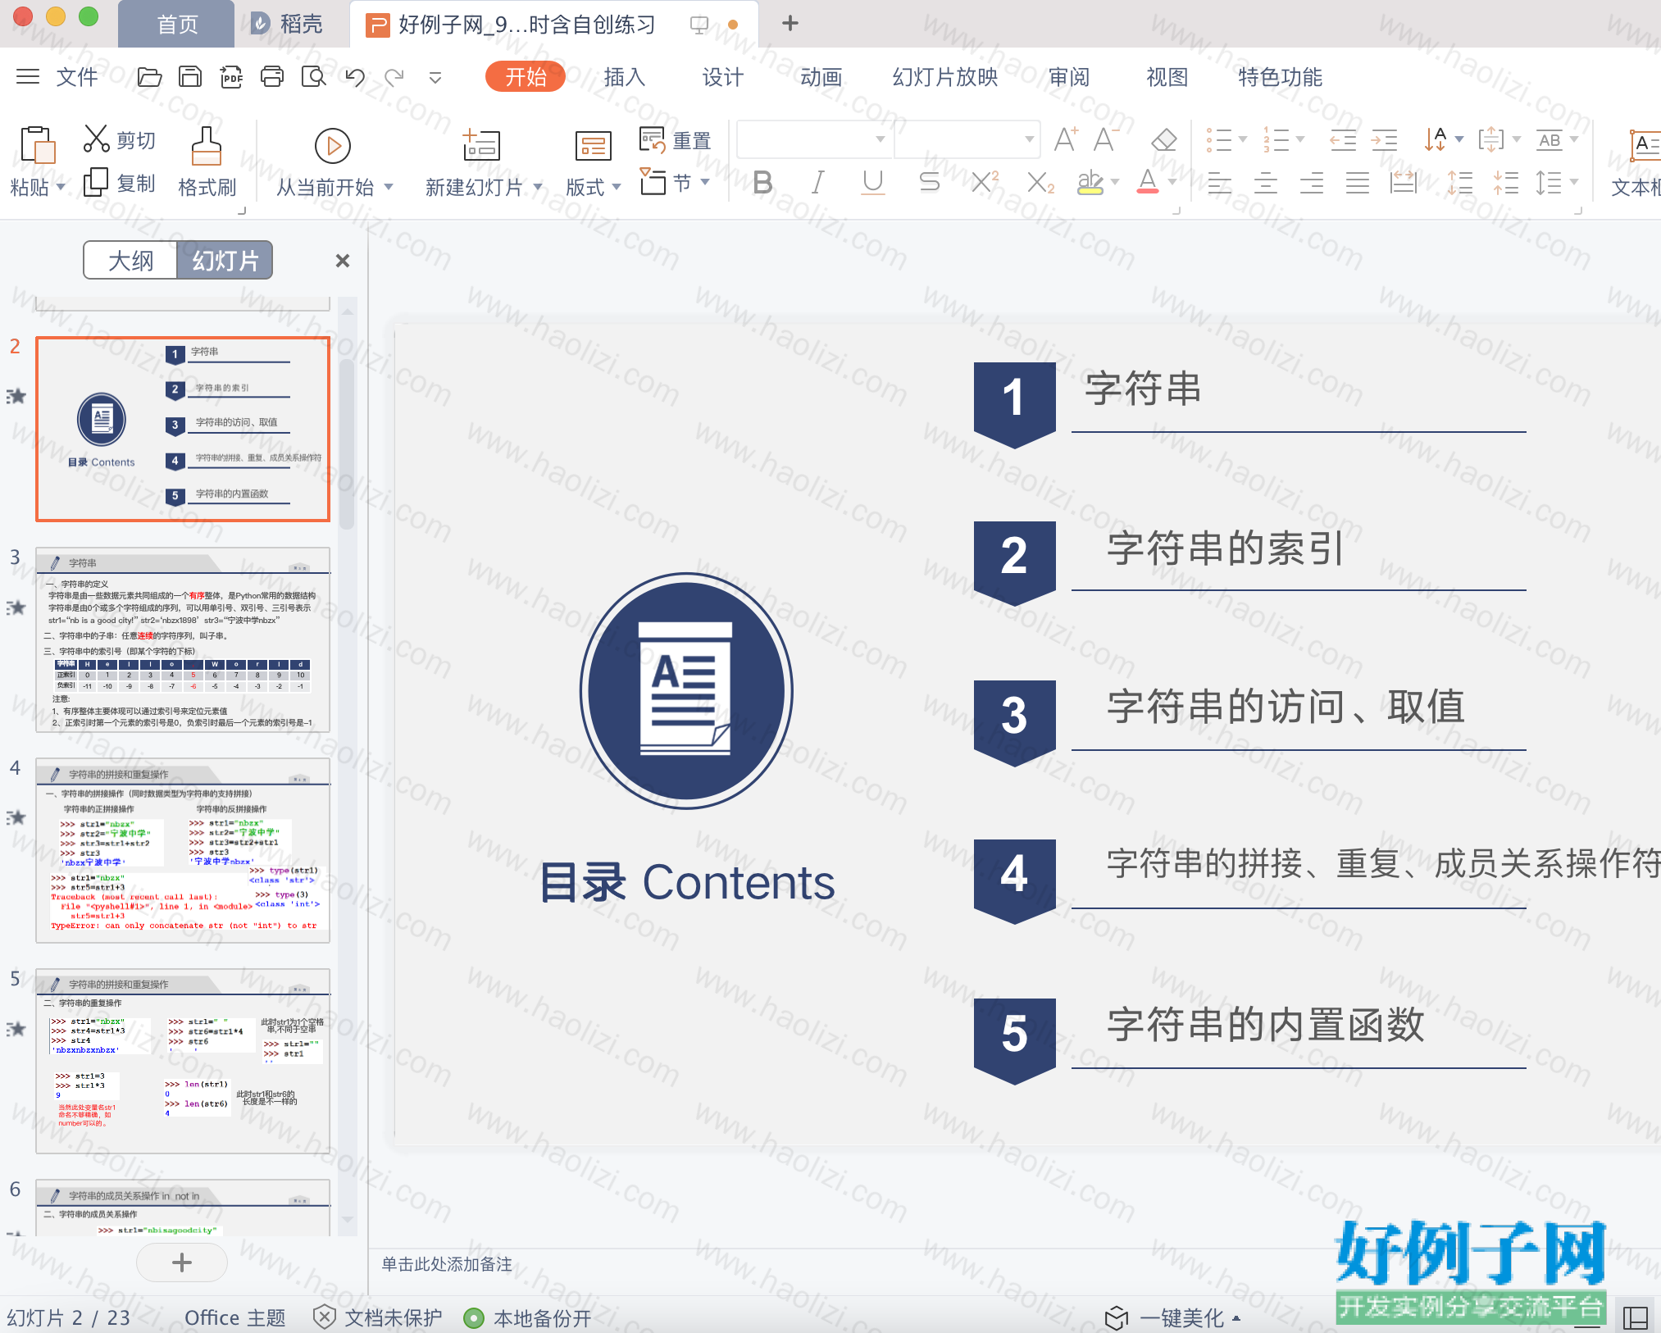Expand the 版式 layout dropdown
This screenshot has width=1661, height=1333.
[x=617, y=187]
